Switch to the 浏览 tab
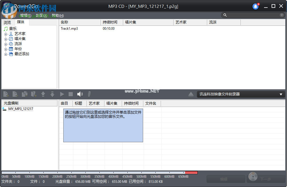The image size is (287, 187). 8,22
